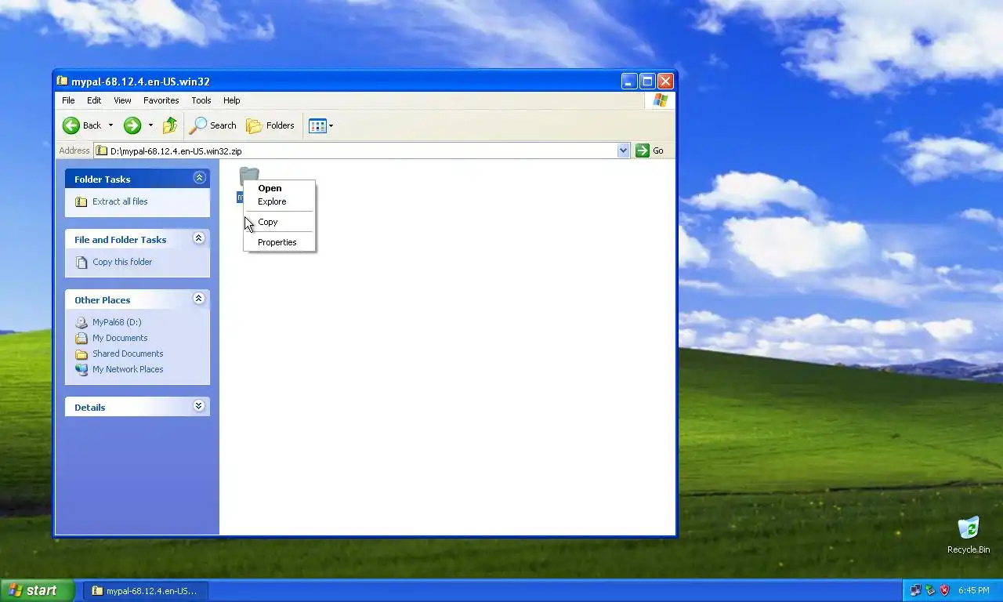Select the folder icon in zip contents
Image resolution: width=1003 pixels, height=602 pixels.
coord(249,176)
